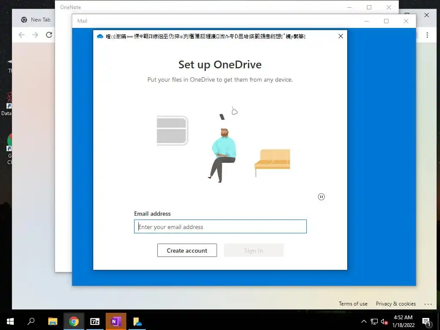Open 7-Zip from the taskbar
440x330 pixels.
(x=95, y=321)
